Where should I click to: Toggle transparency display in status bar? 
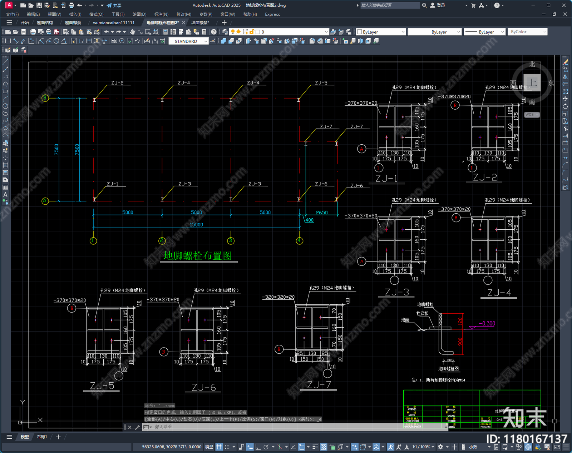pyautogui.click(x=324, y=447)
